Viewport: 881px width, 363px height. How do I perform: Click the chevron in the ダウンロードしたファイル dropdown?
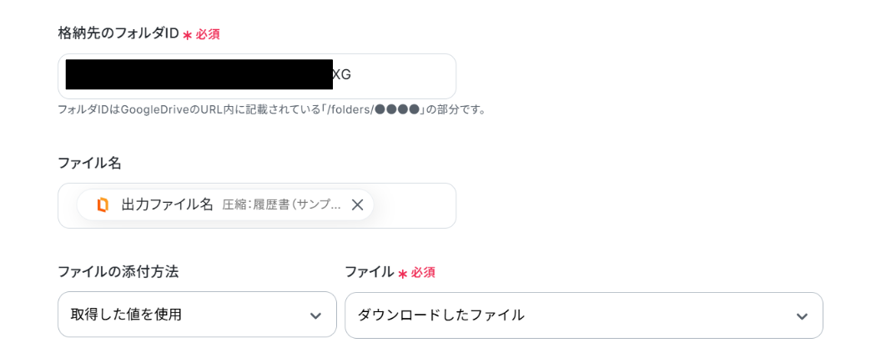tap(802, 316)
